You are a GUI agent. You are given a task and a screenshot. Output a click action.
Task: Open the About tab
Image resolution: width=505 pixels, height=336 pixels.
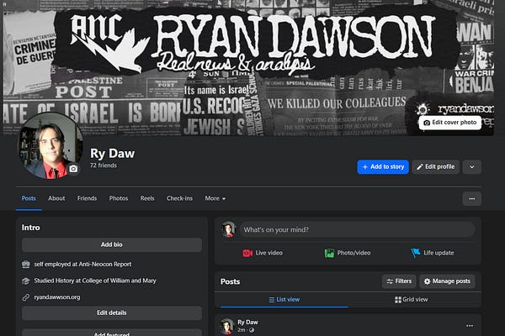56,198
